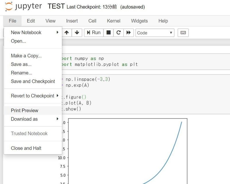The width and height of the screenshot is (230, 184).
Task: Select Print Preview
Action: tap(33, 110)
